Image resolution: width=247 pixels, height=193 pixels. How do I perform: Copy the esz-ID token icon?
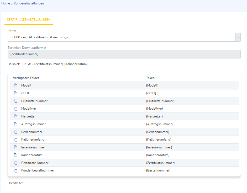[15, 93]
